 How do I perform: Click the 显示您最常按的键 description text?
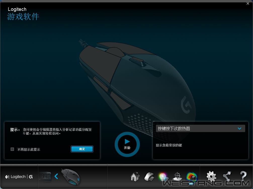tap(169, 145)
